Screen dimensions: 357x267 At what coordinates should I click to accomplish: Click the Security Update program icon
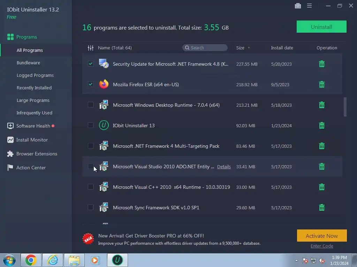click(x=104, y=64)
